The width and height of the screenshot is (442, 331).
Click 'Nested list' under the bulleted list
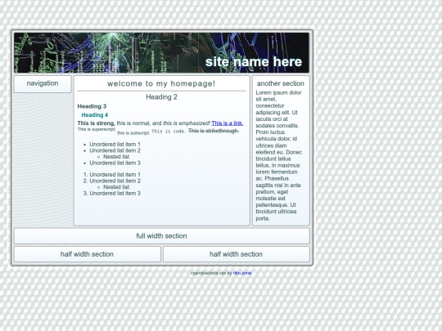(x=116, y=157)
